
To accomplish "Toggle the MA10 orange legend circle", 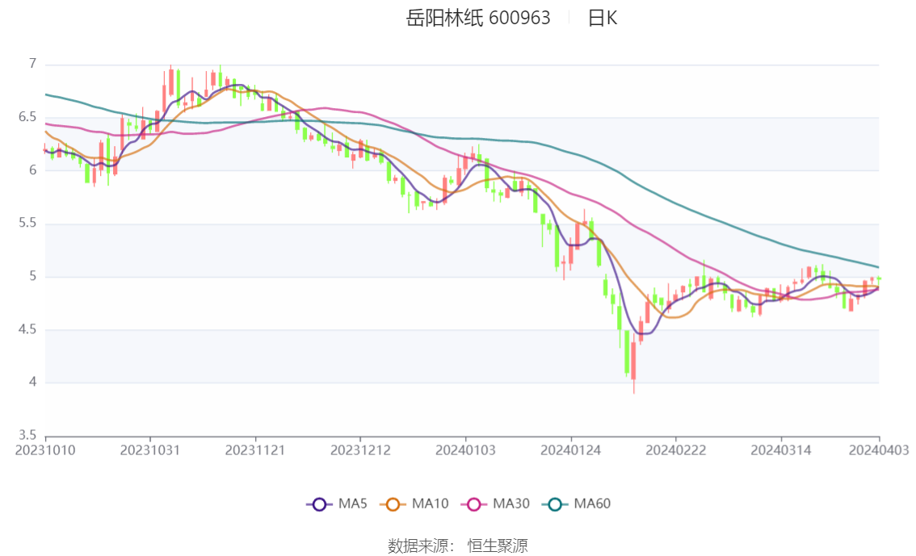I will coord(393,504).
